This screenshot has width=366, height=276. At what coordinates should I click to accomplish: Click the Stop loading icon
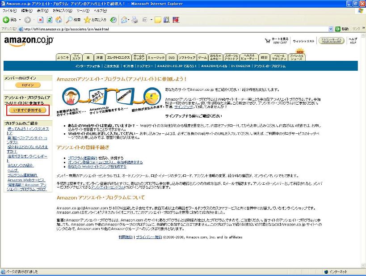(x=40, y=20)
